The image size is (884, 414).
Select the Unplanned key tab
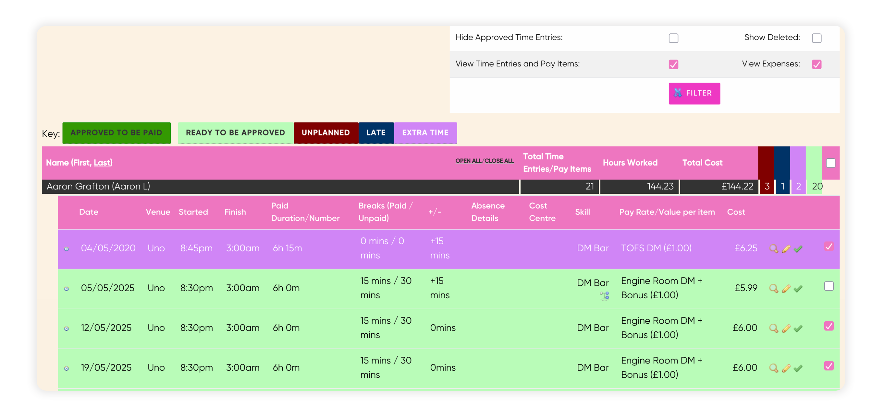click(x=326, y=132)
